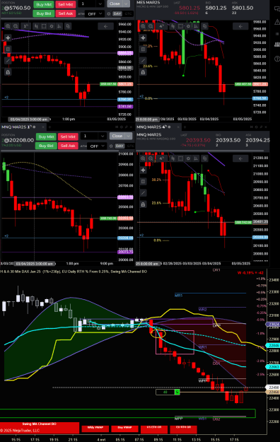Image resolution: width=280 pixels, height=442 pixels.
Task: Focus the quantity field in MES order panel
Action: pos(87,4)
